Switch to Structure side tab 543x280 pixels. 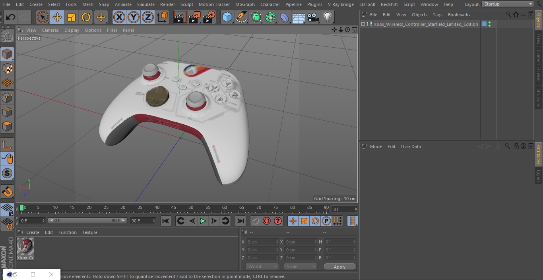pos(539,98)
